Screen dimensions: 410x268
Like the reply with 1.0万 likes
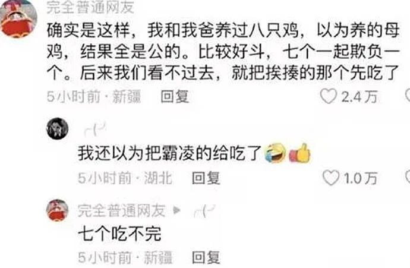(x=331, y=178)
